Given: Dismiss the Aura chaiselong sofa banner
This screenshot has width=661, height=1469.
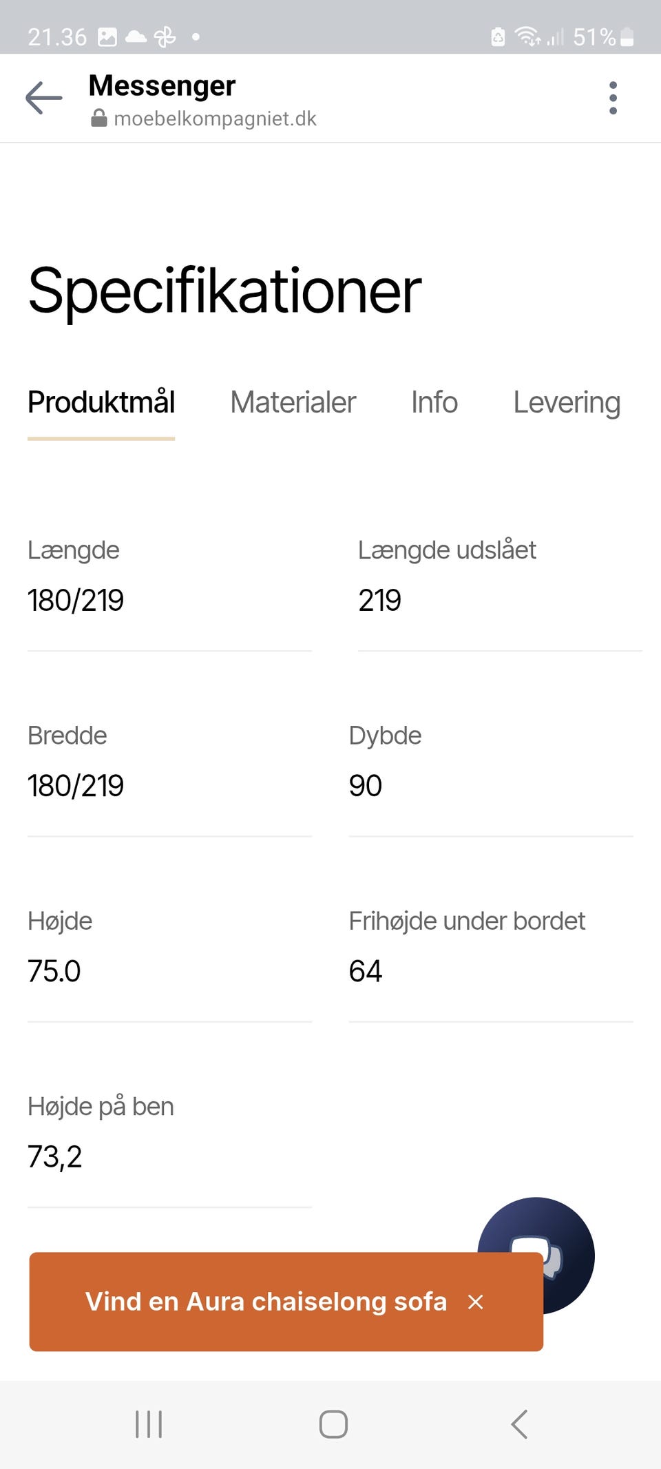Looking at the screenshot, I should pos(475,1302).
